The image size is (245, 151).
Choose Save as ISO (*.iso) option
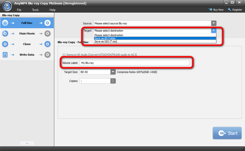tap(155, 42)
